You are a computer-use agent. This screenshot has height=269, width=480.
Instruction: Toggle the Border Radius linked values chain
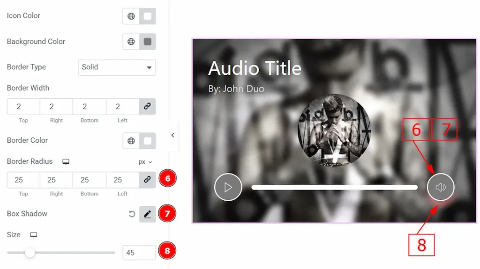147,180
